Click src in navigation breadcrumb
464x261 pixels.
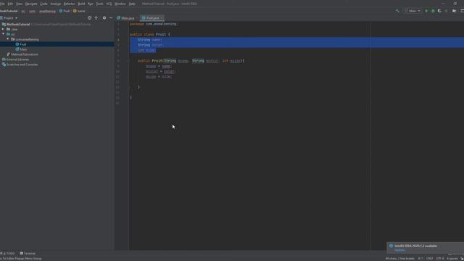pyautogui.click(x=23, y=12)
